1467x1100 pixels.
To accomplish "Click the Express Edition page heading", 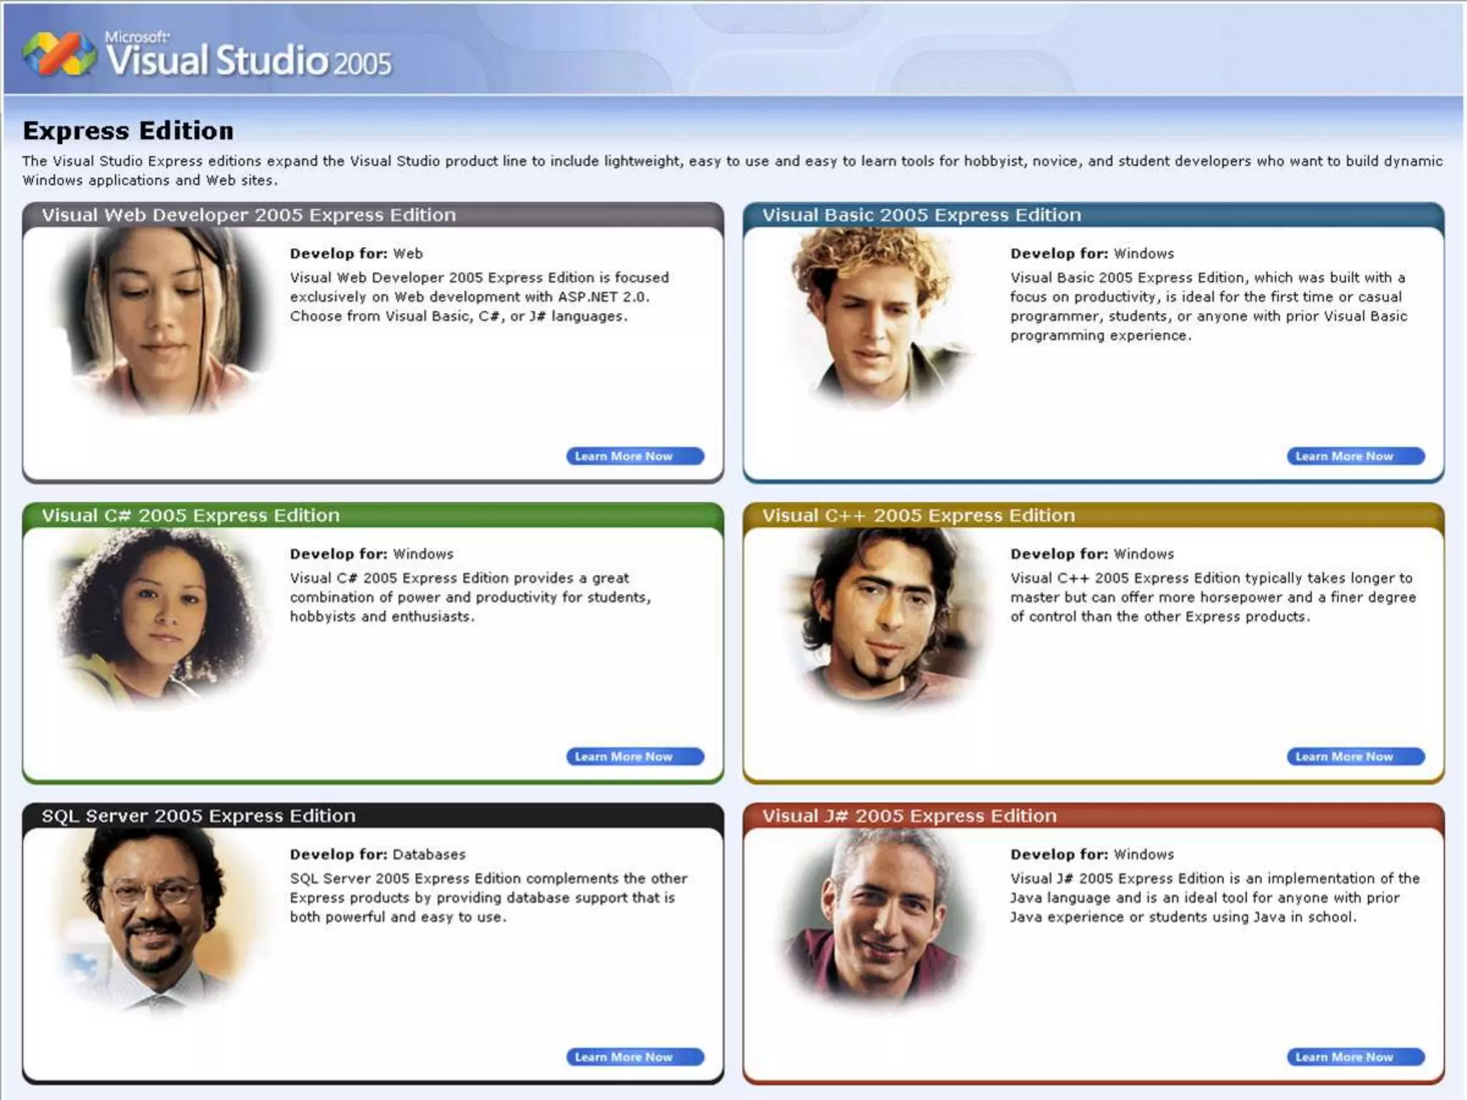I will pyautogui.click(x=128, y=131).
